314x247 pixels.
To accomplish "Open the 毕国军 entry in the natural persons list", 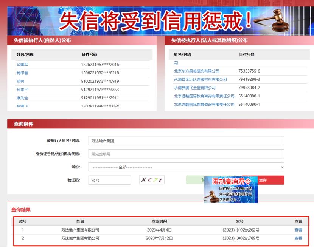I will pos(22,65).
